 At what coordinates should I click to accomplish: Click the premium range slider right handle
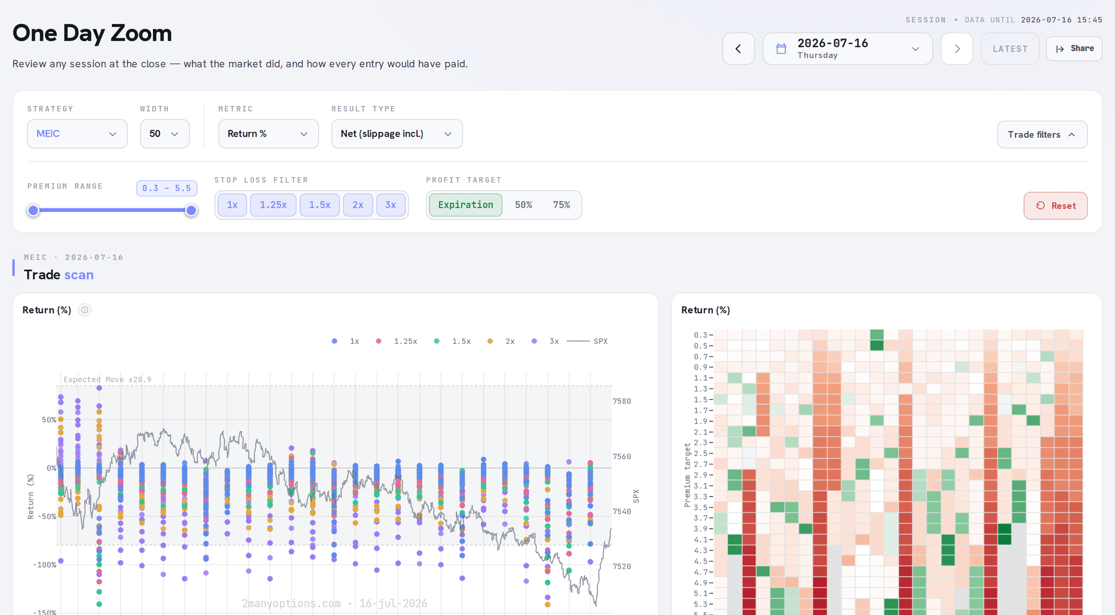[x=191, y=210]
